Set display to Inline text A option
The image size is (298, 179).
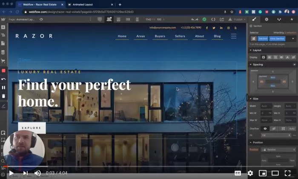[287, 57]
